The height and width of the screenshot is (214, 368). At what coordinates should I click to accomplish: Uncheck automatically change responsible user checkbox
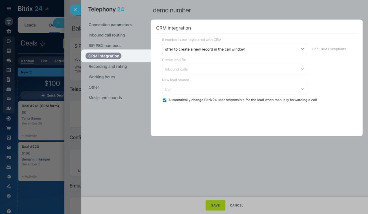pyautogui.click(x=164, y=100)
